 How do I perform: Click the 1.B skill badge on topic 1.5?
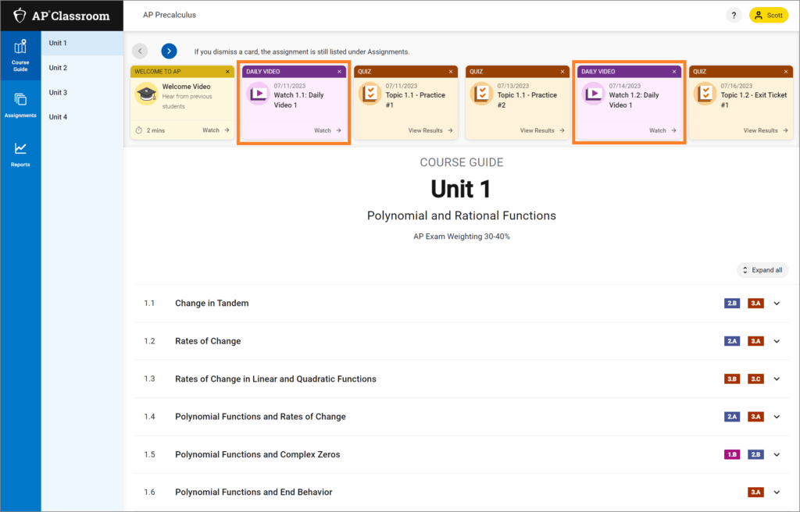pyautogui.click(x=732, y=454)
